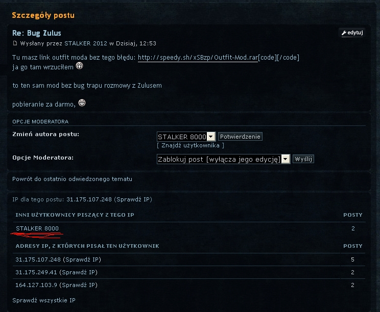
Task: Open the 'Re: Bug Zulus' post title
Action: [x=37, y=33]
